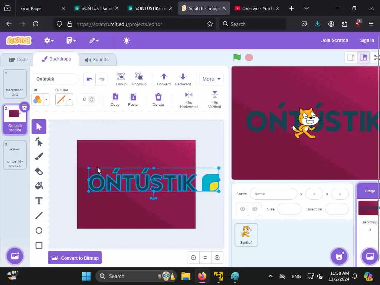This screenshot has width=380, height=285.
Task: Open the browser tab list chevron
Action: pos(306,8)
